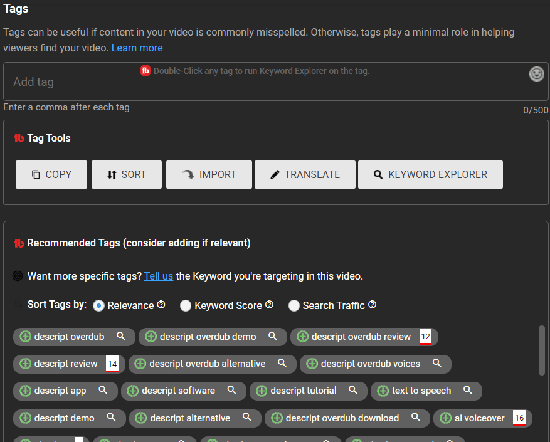Open magnifier on 'descript overdub voices' tag

436,363
